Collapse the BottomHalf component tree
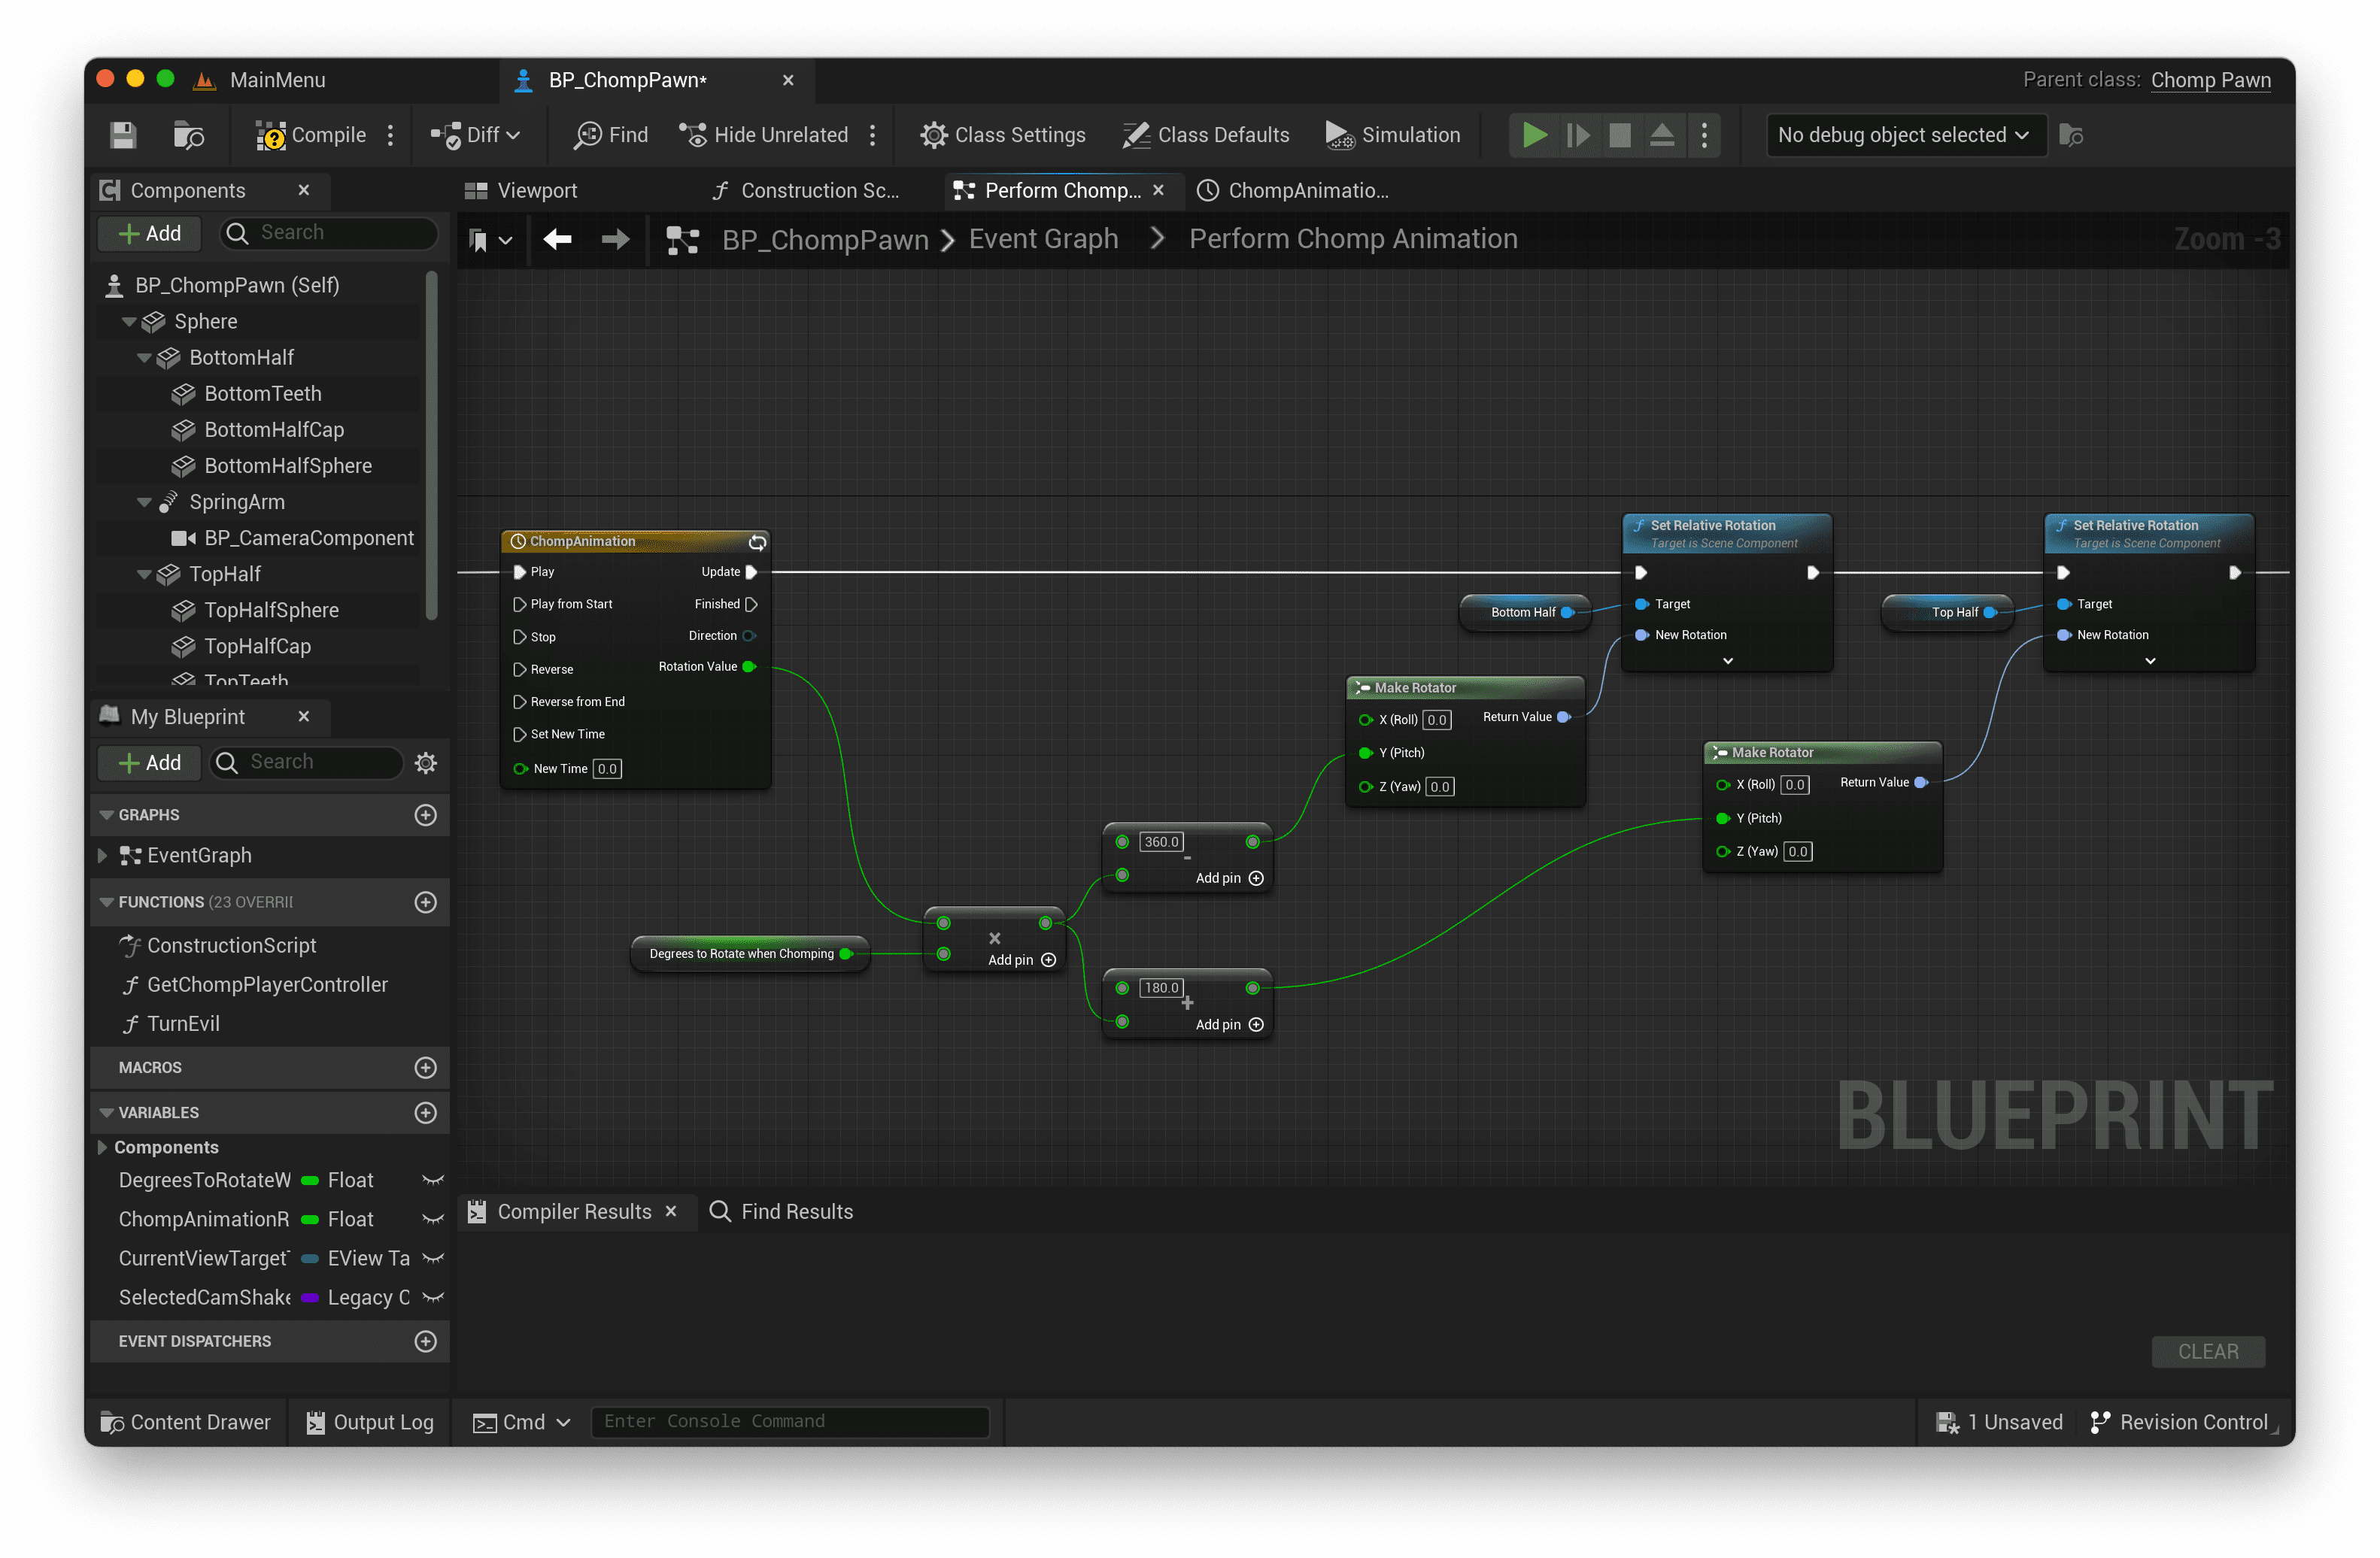This screenshot has width=2380, height=1558. 144,358
